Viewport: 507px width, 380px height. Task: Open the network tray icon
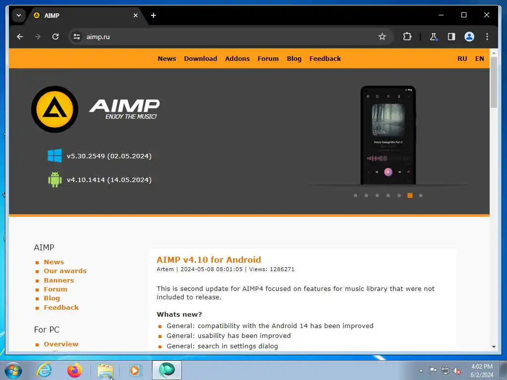pos(445,371)
